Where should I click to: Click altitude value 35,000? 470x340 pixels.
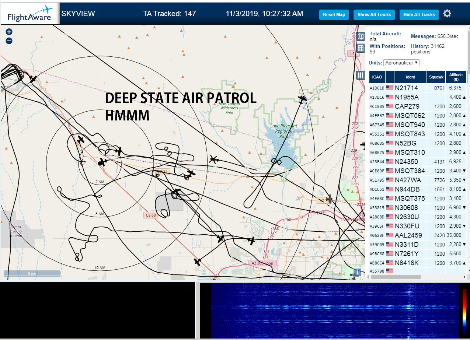coord(454,235)
